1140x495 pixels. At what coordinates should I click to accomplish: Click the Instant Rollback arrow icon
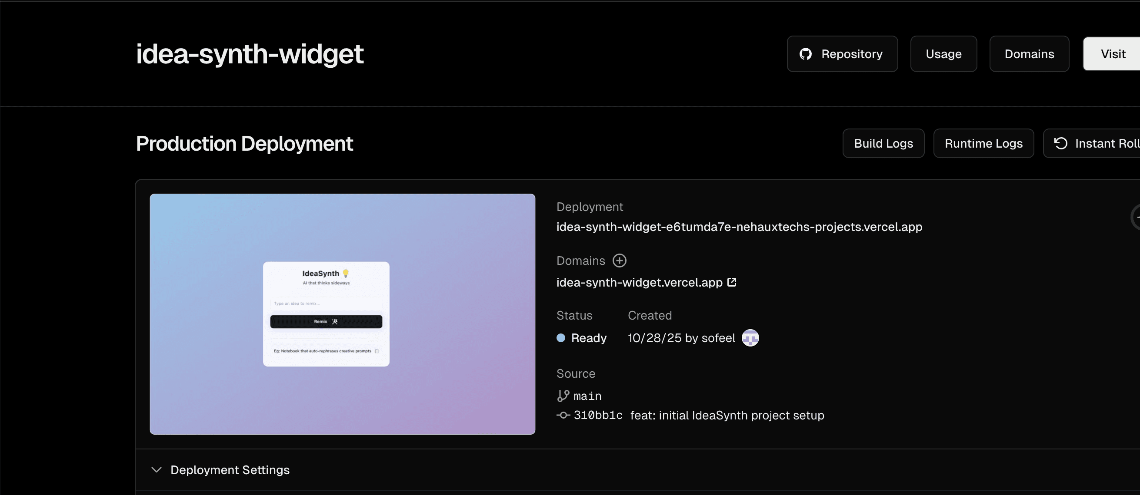[x=1061, y=143]
